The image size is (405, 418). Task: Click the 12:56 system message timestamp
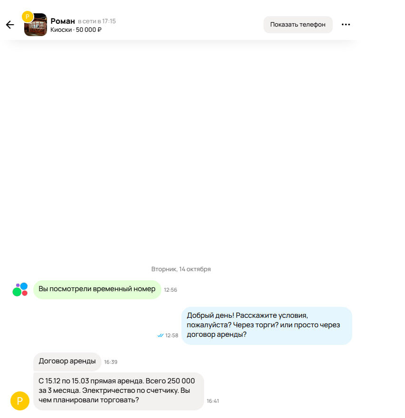(x=170, y=290)
